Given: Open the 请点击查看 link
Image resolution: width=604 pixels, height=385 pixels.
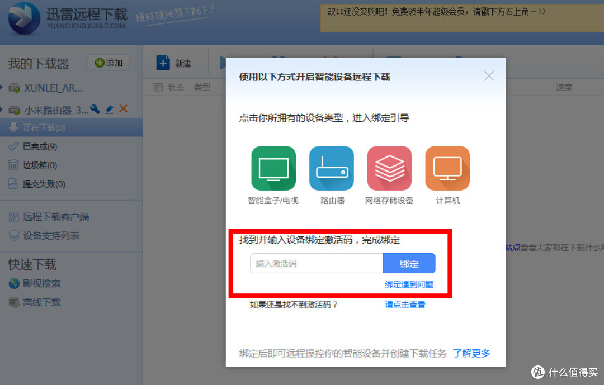Looking at the screenshot, I should [x=405, y=305].
